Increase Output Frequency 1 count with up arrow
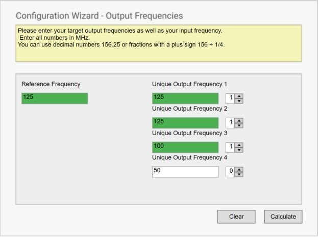 (x=239, y=96)
